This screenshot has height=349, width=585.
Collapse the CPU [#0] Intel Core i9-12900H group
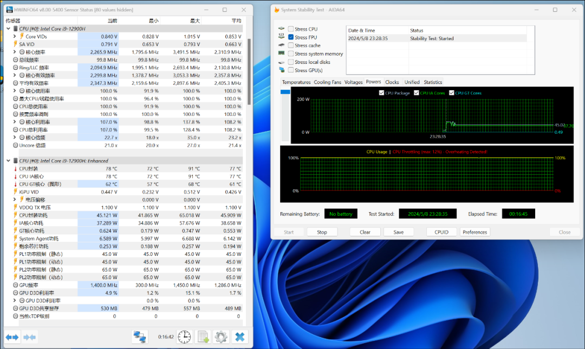[x=8, y=29]
